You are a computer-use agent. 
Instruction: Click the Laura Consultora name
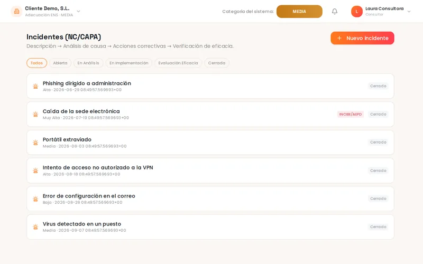(384, 8)
